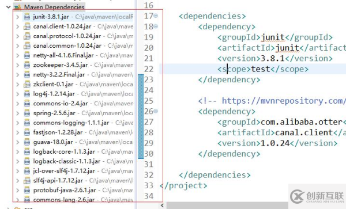Select fastjson-1.2.28.jar in the tree
The width and height of the screenshot is (346, 209).
[x=58, y=132]
